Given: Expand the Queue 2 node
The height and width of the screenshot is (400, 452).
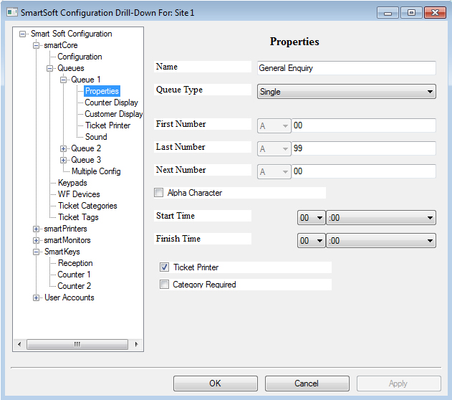Looking at the screenshot, I should click(x=64, y=149).
